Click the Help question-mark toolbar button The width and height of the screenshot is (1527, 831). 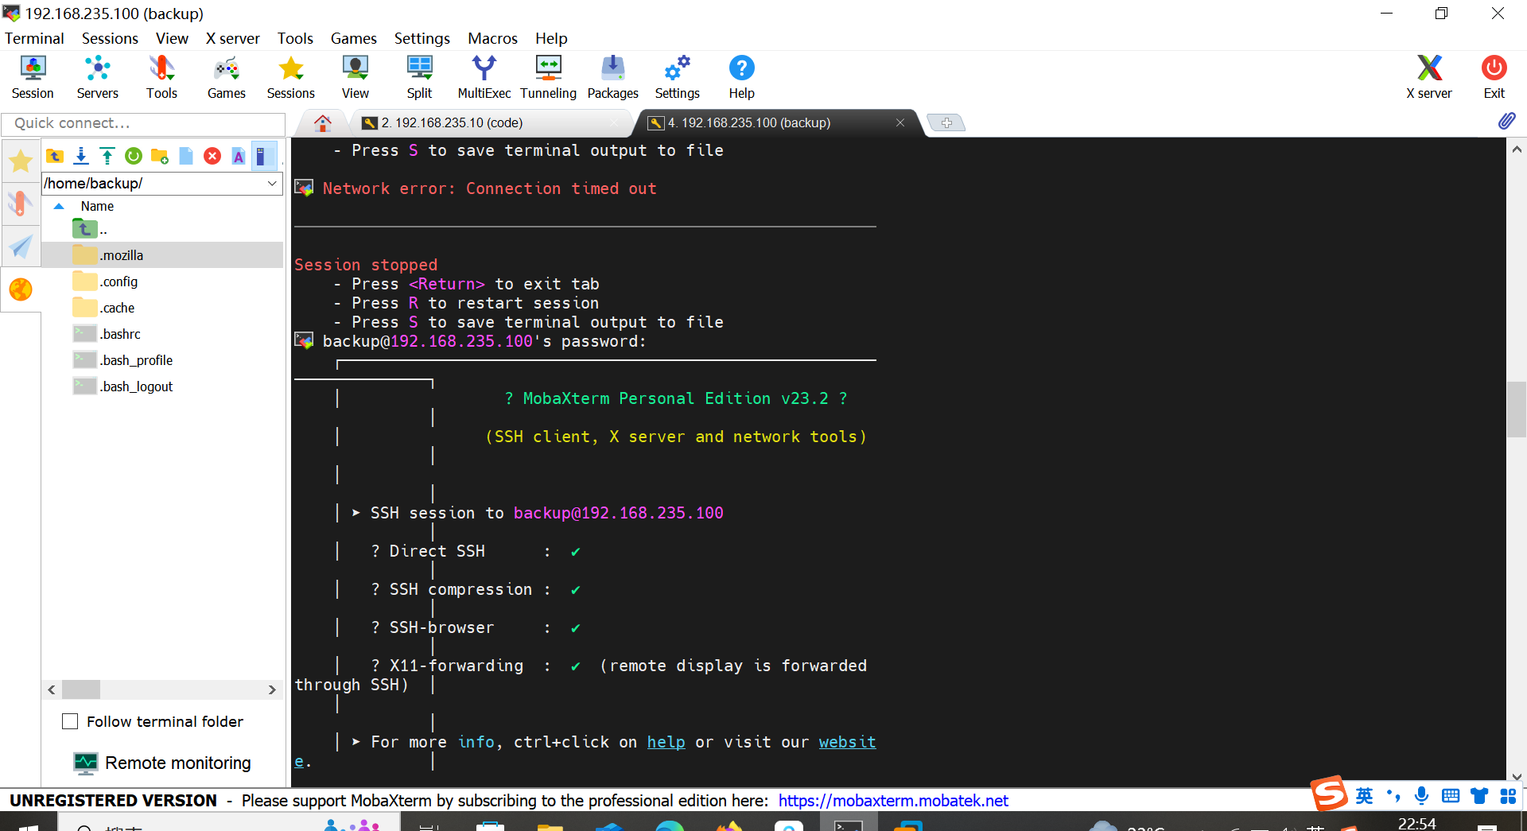(741, 77)
